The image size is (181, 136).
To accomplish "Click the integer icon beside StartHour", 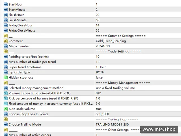I will [6, 5].
